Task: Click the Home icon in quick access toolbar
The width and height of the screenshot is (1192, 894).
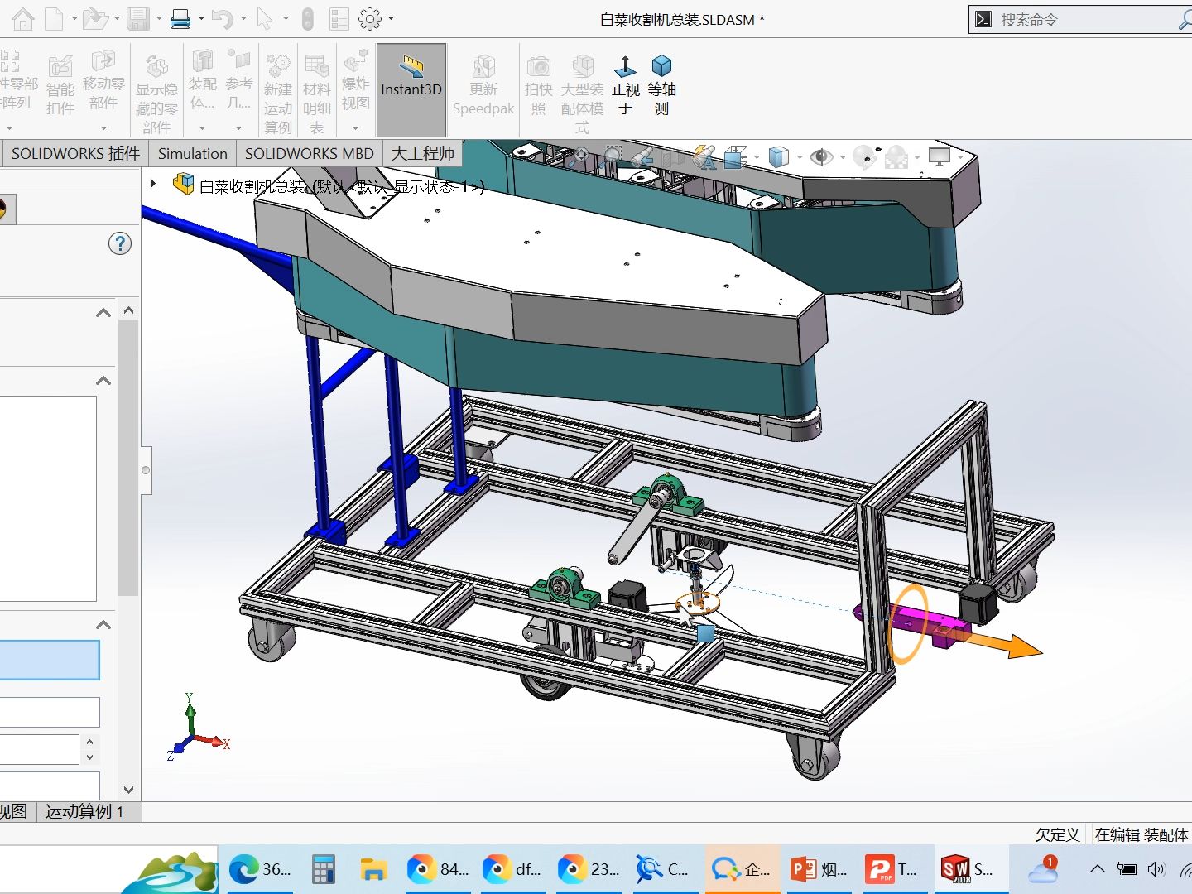Action: click(23, 19)
